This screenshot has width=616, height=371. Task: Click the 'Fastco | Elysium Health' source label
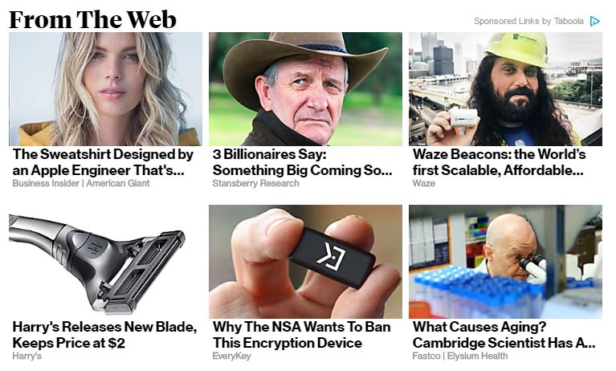(x=460, y=356)
